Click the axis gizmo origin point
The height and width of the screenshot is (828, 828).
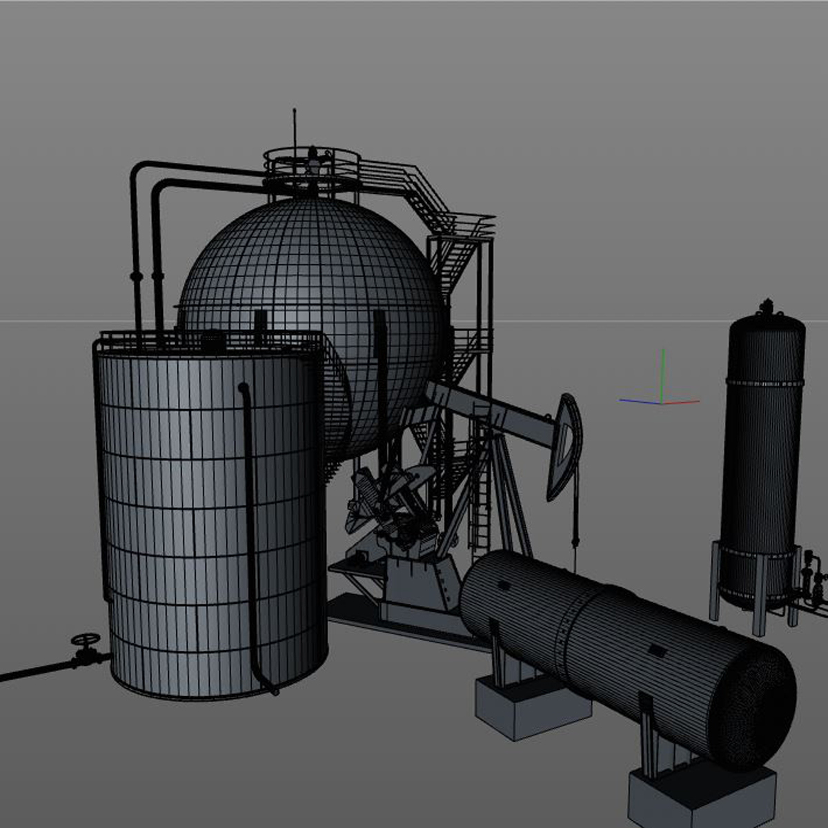(x=662, y=404)
